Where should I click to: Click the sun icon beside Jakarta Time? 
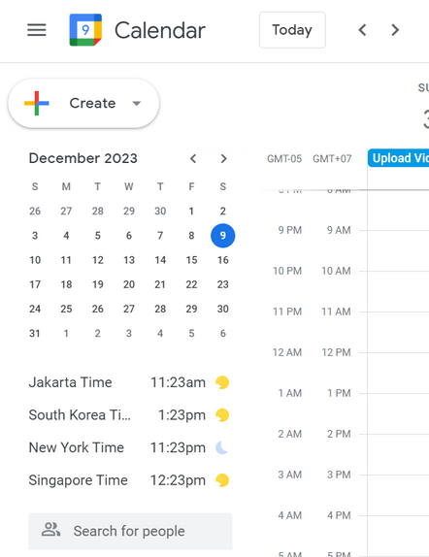(222, 382)
